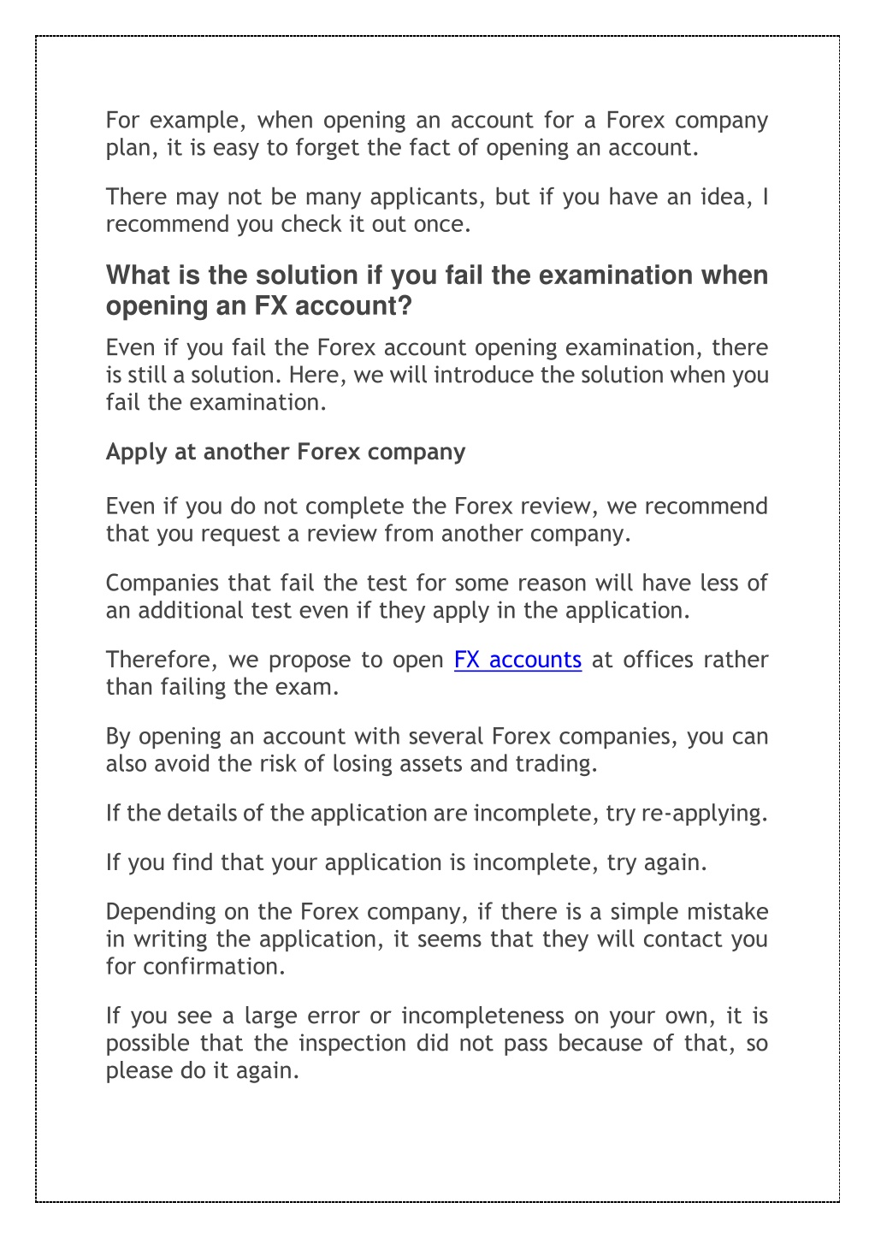Click the paragraph starting 'Depending on the Forex company'
The image size is (875, 1238).
pos(437,939)
